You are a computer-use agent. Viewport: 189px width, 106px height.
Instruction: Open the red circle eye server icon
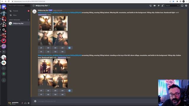point(4,41)
